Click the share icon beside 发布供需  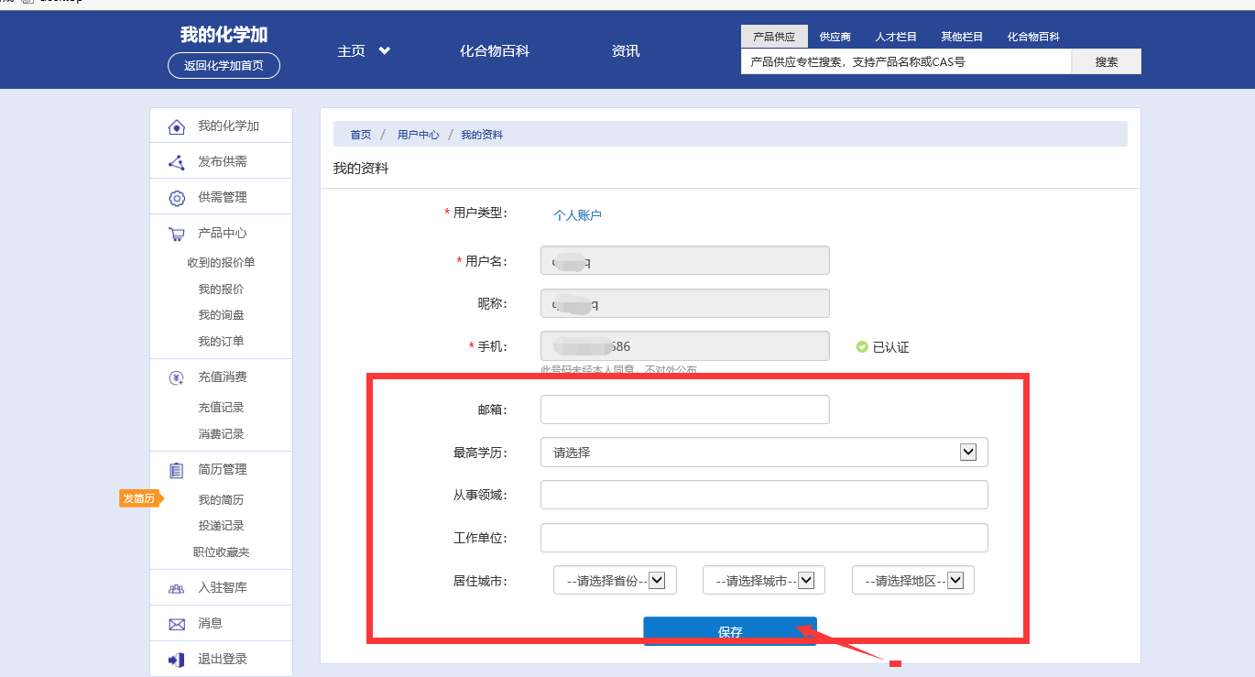tap(177, 162)
